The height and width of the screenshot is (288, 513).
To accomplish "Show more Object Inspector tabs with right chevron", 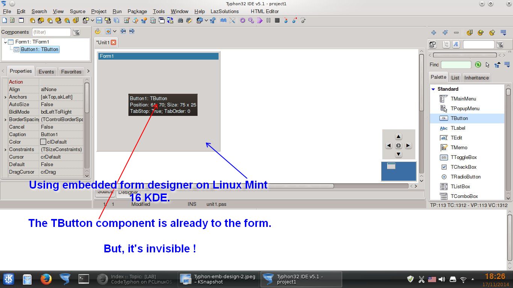I will [88, 71].
